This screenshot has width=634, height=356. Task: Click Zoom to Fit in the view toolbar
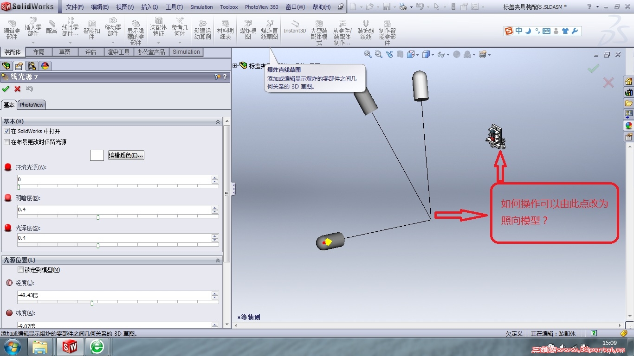pyautogui.click(x=368, y=54)
